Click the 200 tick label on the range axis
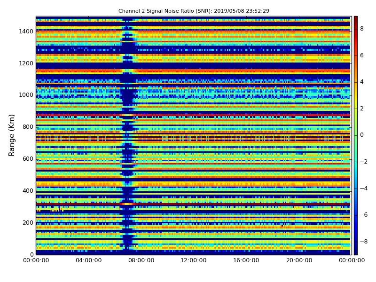This screenshot has height=282, width=376. 28,222
